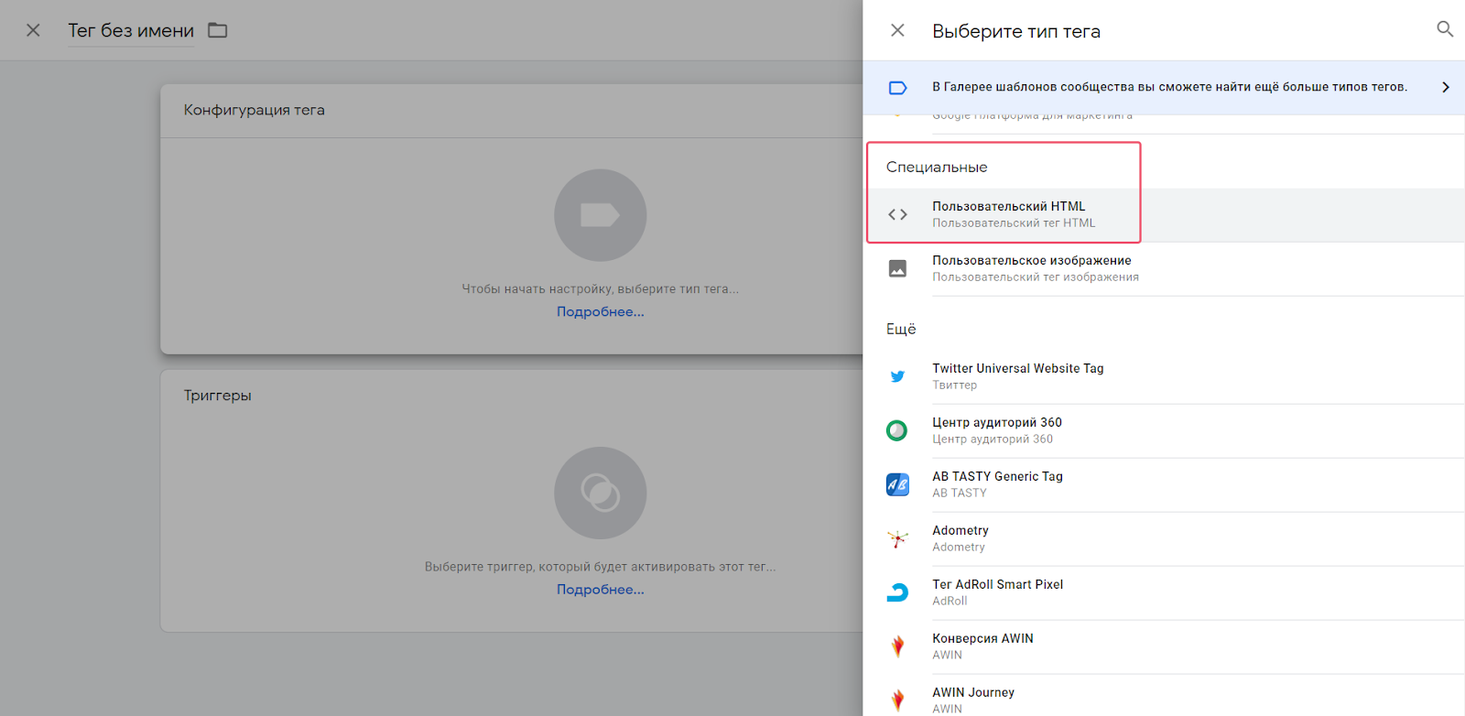
Task: Select 'Пользовательский HTML' tag type
Action: [x=1164, y=215]
